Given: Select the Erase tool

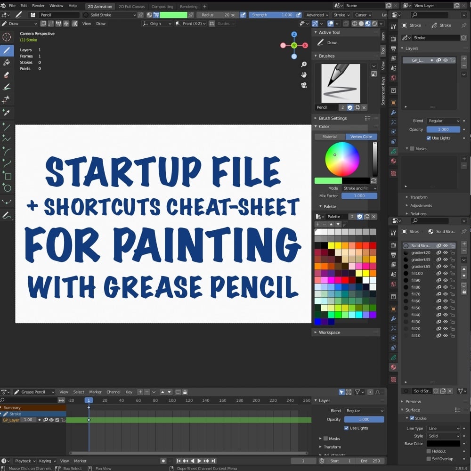Looking at the screenshot, I should [x=7, y=75].
